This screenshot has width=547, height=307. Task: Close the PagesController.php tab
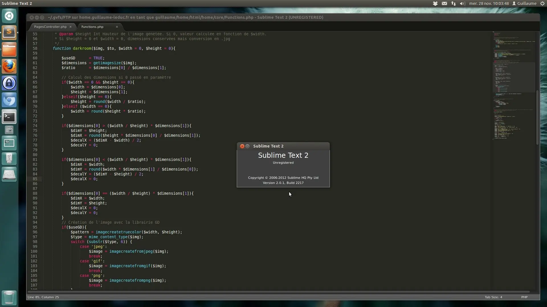[70, 27]
